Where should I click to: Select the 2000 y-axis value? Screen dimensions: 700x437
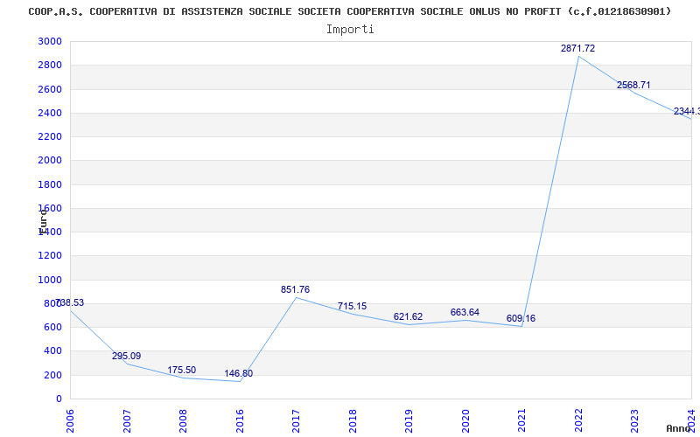click(50, 161)
